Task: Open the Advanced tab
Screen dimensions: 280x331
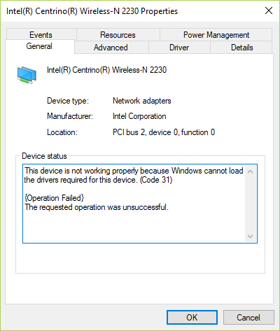Action: (111, 48)
